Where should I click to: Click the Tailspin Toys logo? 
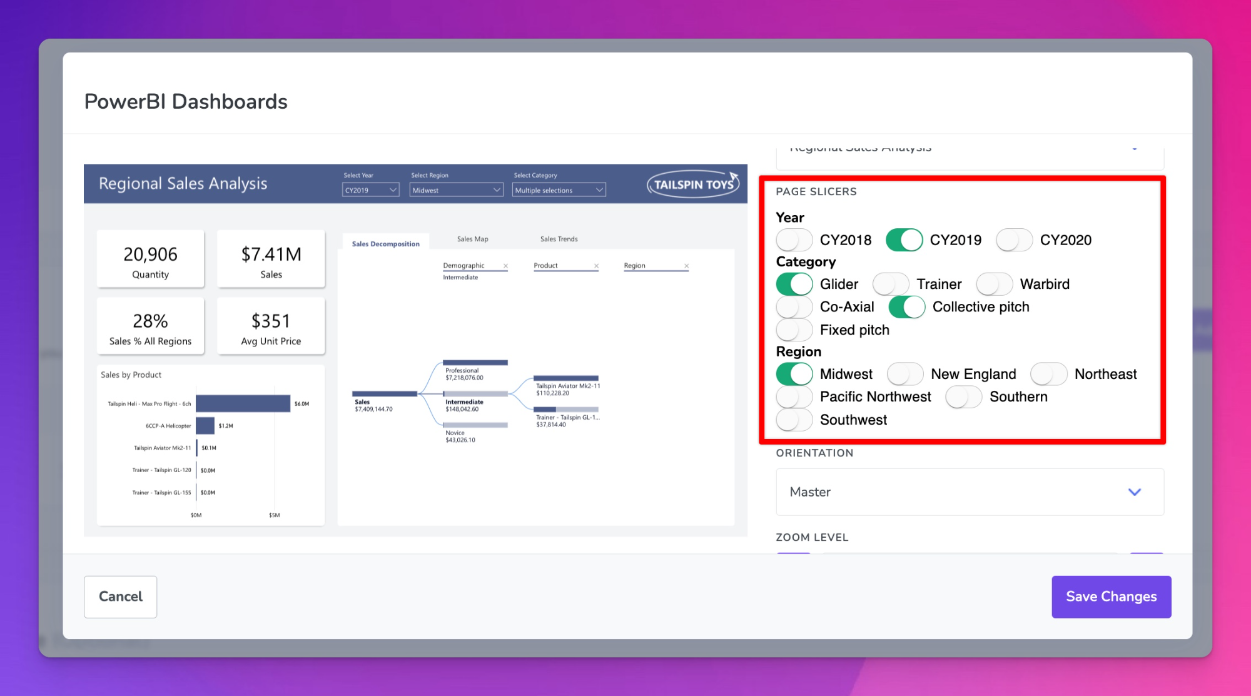click(x=692, y=184)
